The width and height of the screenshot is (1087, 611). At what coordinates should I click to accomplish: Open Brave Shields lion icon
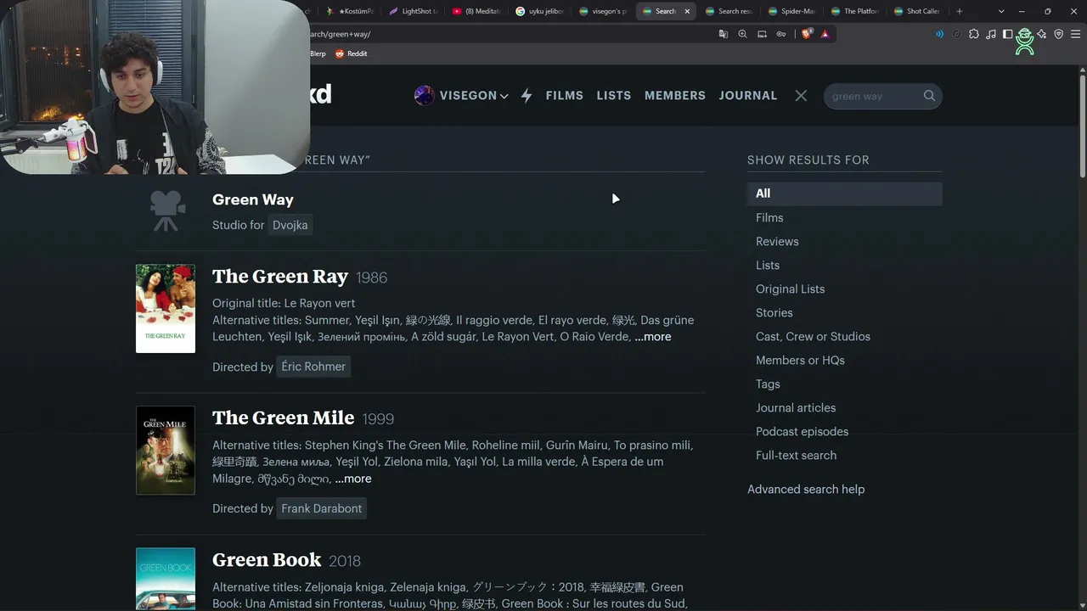[807, 34]
